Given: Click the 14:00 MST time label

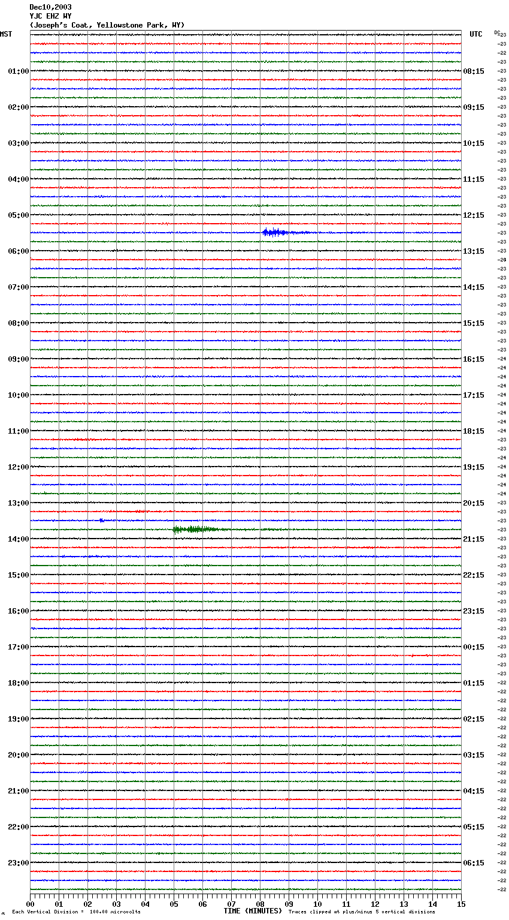Looking at the screenshot, I should [x=19, y=539].
